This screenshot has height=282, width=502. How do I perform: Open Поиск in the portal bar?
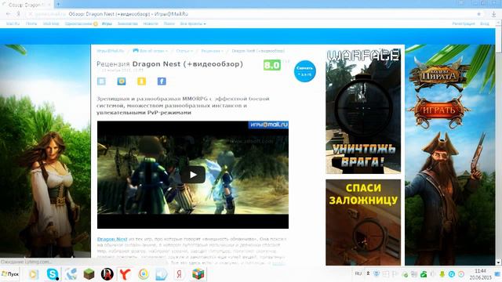click(x=169, y=23)
